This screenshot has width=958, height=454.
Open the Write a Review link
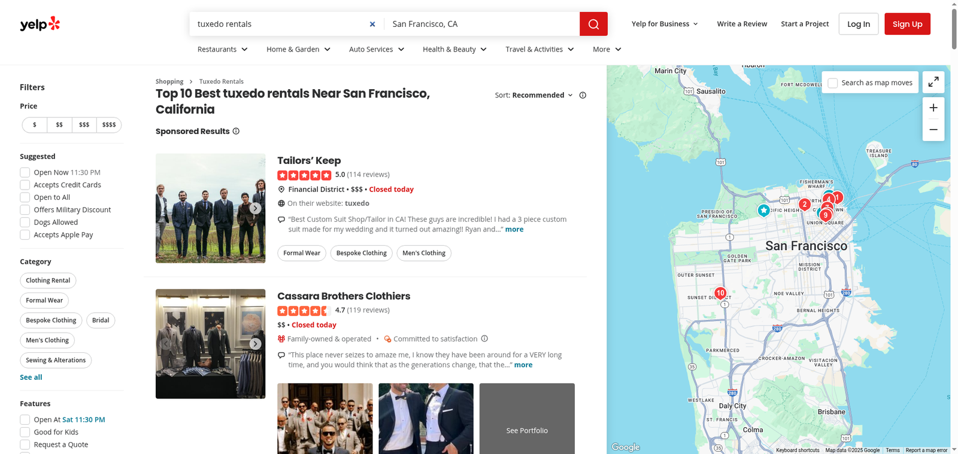click(742, 24)
